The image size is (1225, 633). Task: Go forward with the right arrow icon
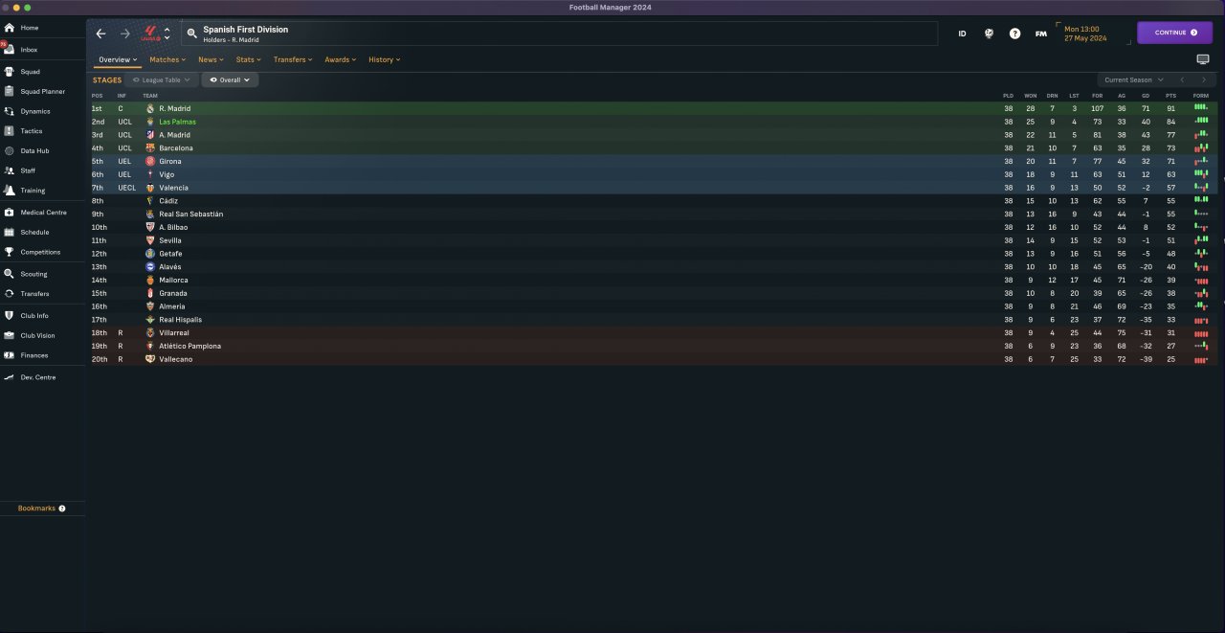[x=124, y=34]
